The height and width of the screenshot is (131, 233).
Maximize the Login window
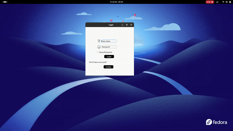(x=127, y=25)
